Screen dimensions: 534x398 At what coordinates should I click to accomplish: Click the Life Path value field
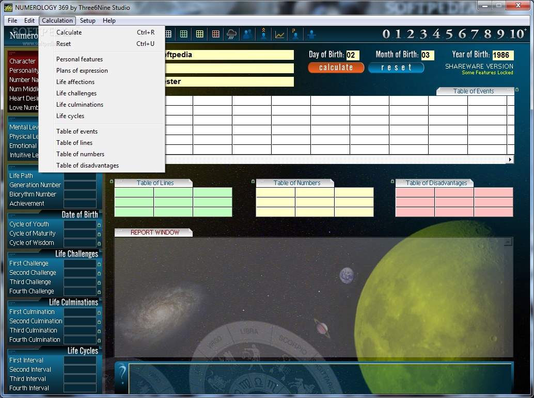(x=80, y=176)
